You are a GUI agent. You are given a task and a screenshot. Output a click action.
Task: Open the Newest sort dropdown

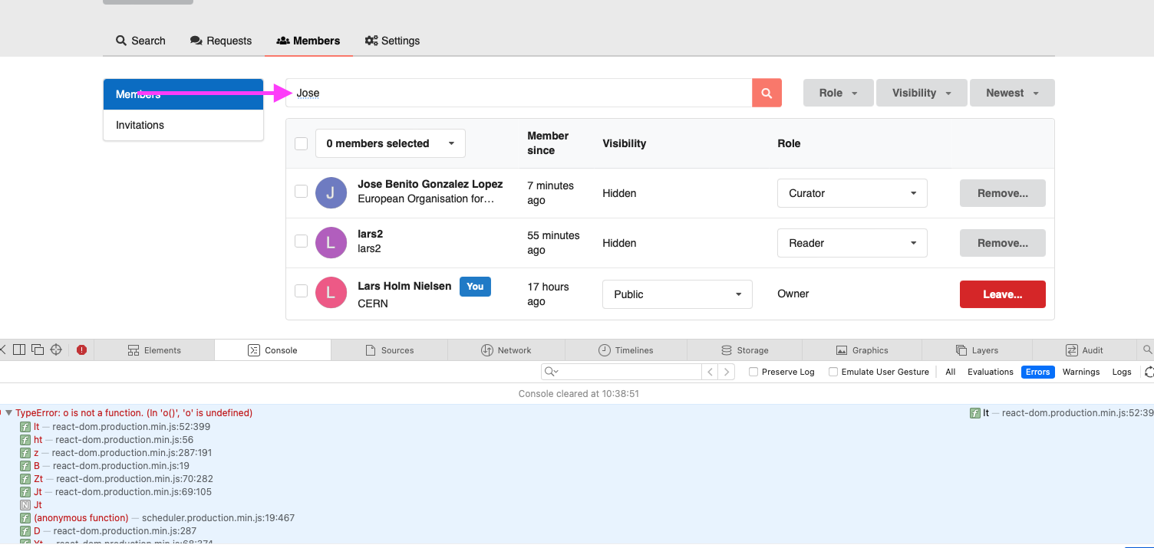click(x=1011, y=92)
